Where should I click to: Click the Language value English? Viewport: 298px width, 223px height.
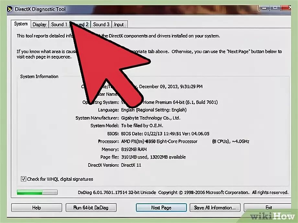click(x=154, y=110)
